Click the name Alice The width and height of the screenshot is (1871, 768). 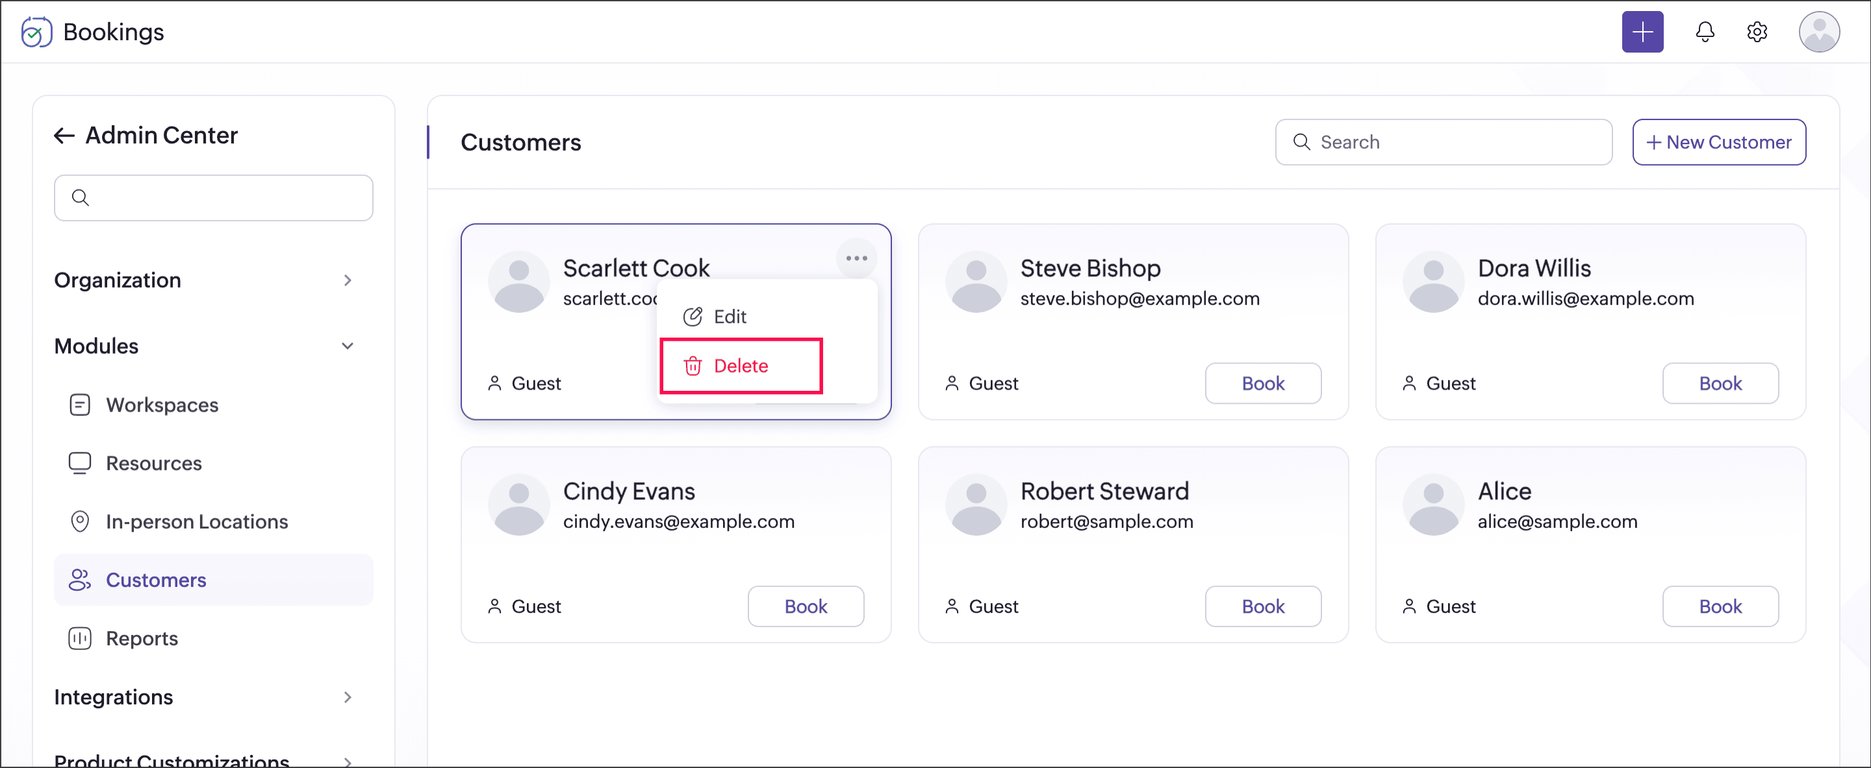(x=1504, y=491)
